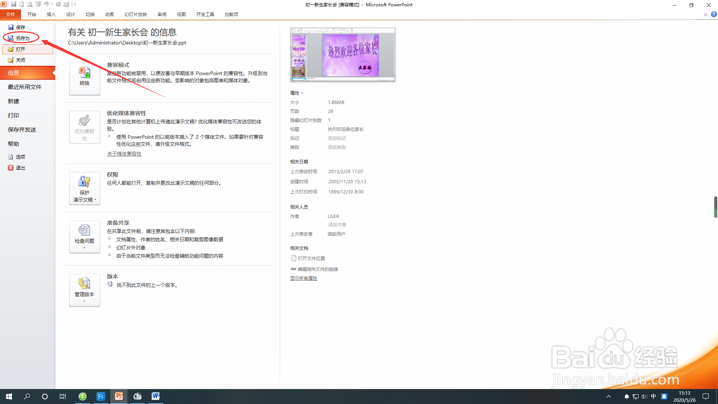The height and width of the screenshot is (404, 718).
Task: Click the PowerPoint application logo icon
Action: 4,4
